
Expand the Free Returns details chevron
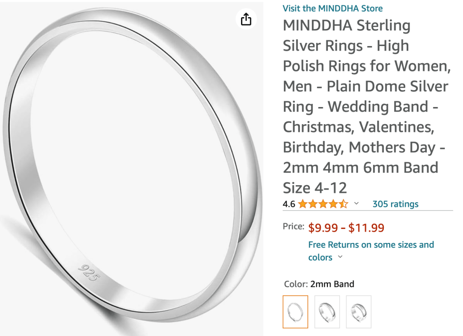(340, 257)
